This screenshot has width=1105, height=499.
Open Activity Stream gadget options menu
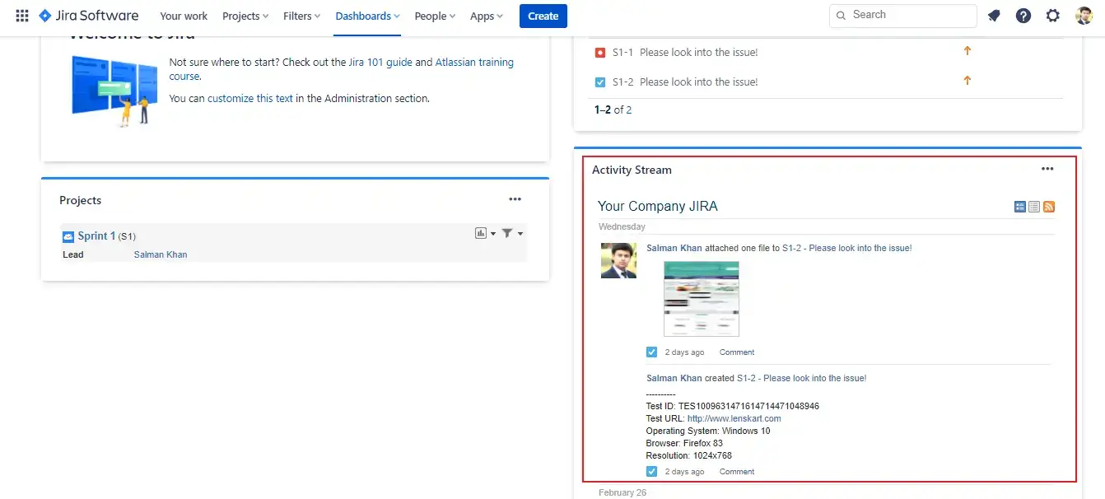click(1047, 168)
